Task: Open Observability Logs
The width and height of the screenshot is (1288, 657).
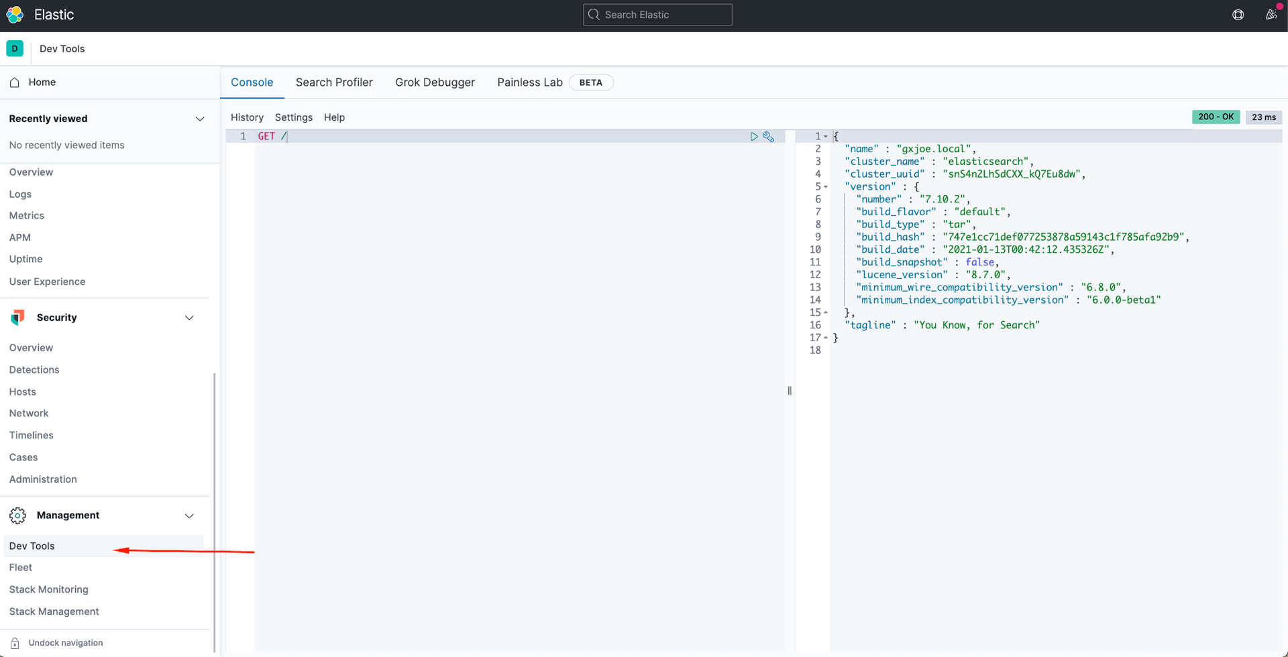Action: point(20,194)
